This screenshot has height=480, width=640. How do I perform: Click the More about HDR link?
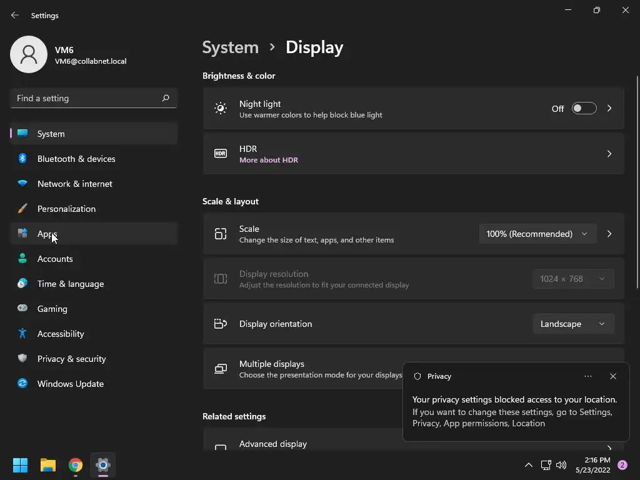tap(269, 160)
